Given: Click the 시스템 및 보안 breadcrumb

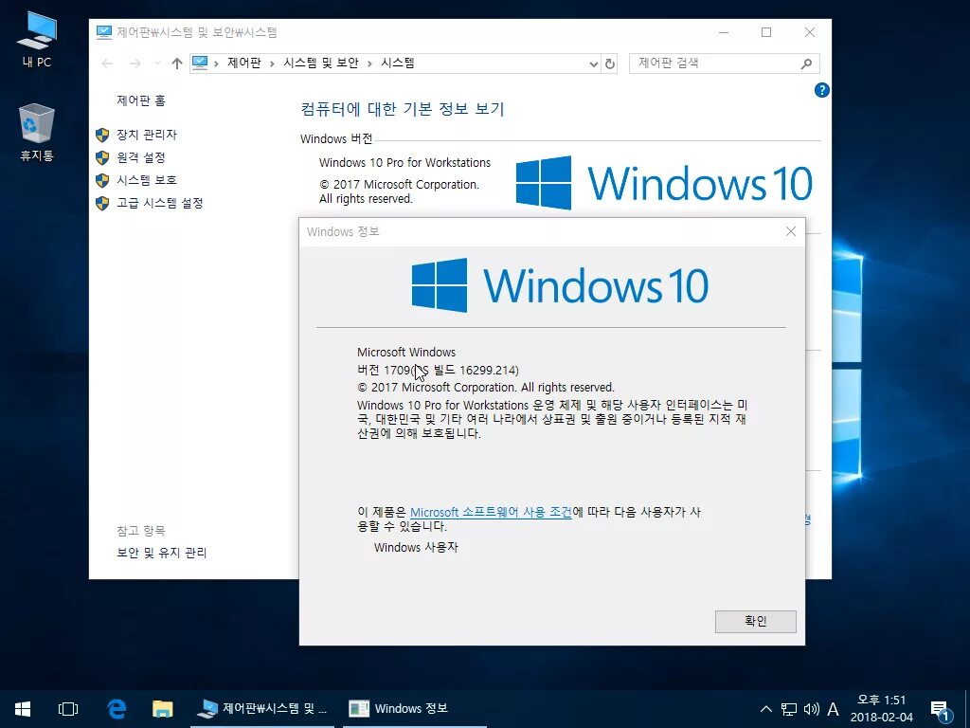Looking at the screenshot, I should 320,64.
